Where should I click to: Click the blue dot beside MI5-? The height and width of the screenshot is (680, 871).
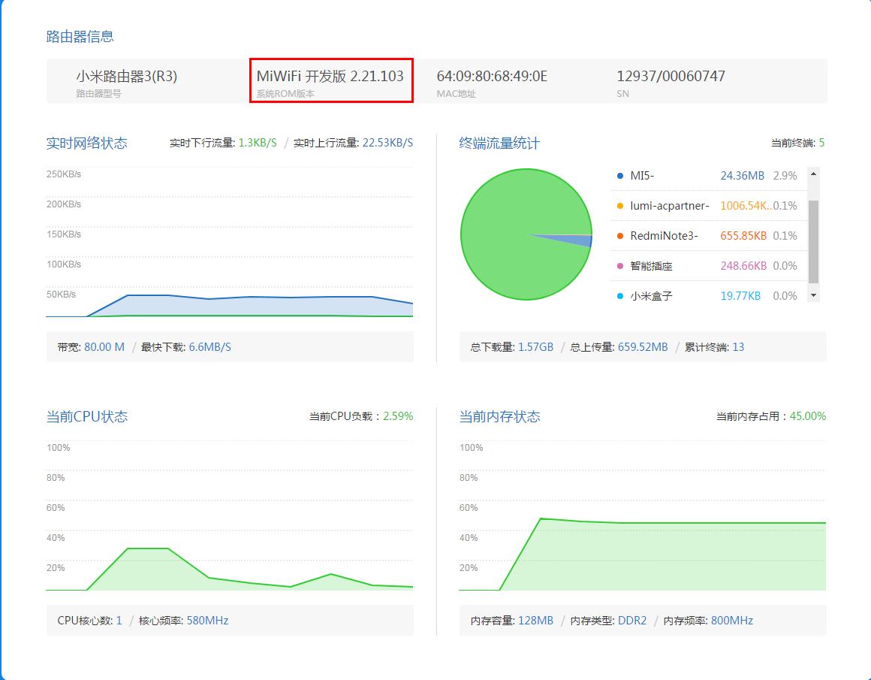[620, 176]
